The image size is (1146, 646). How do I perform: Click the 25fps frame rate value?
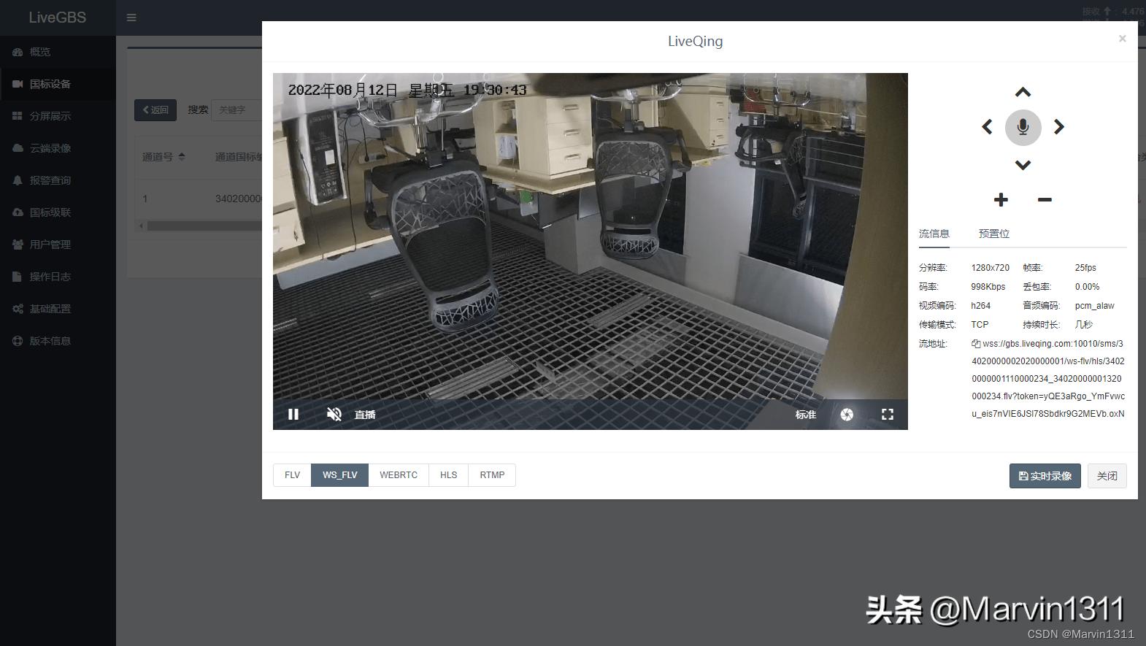[1085, 268]
